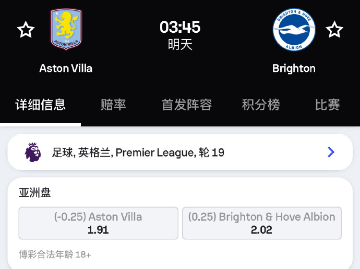
Task: Switch to the 赔率 tab
Action: (x=113, y=105)
